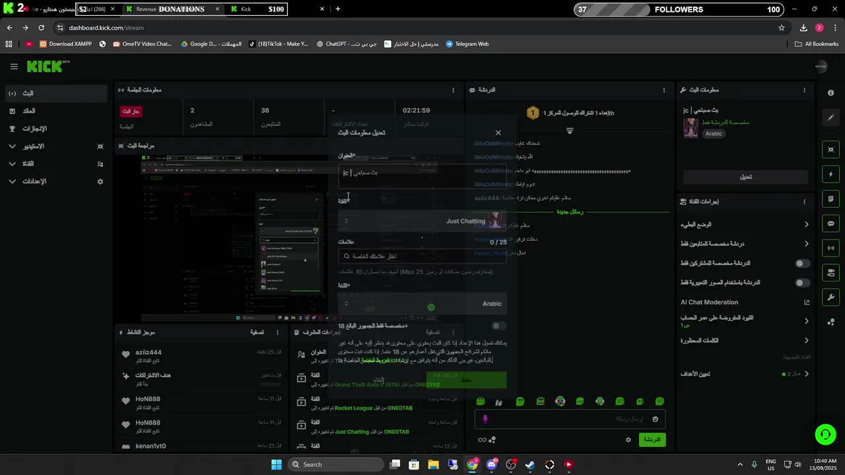Toggle the 18+ audience switch in dialog
Viewport: 845px width, 475px height.
point(499,326)
